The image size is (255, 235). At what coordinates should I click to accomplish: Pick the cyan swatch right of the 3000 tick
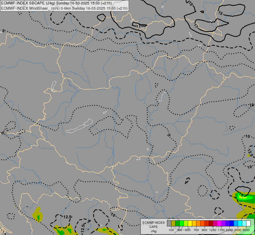240,224
